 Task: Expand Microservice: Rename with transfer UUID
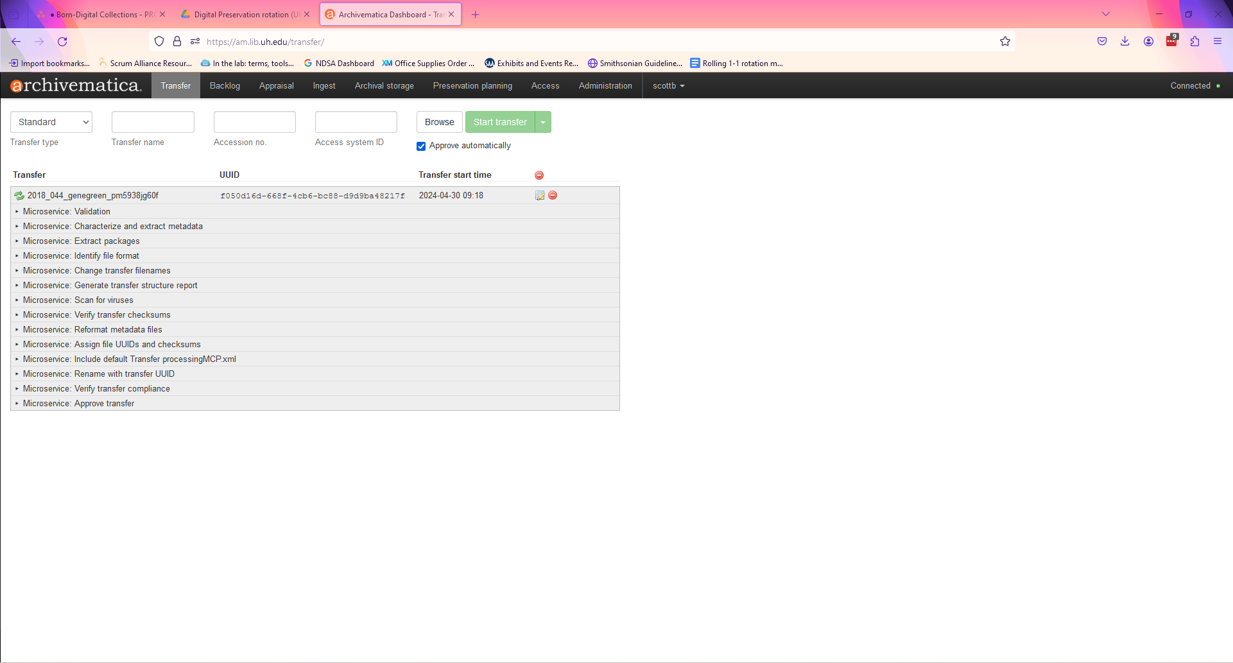tap(315, 374)
